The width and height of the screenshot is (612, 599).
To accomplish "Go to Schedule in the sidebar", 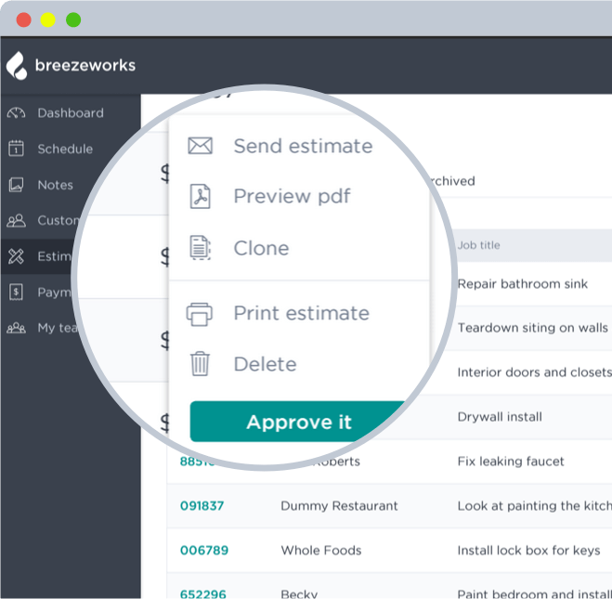I will (x=65, y=150).
